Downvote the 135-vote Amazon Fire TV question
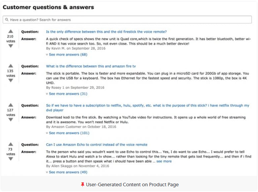 coord(10,80)
